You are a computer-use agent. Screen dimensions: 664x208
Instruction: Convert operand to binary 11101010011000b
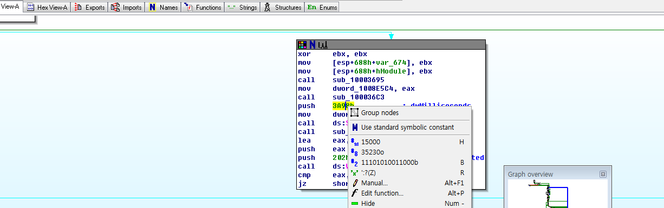[x=409, y=162]
